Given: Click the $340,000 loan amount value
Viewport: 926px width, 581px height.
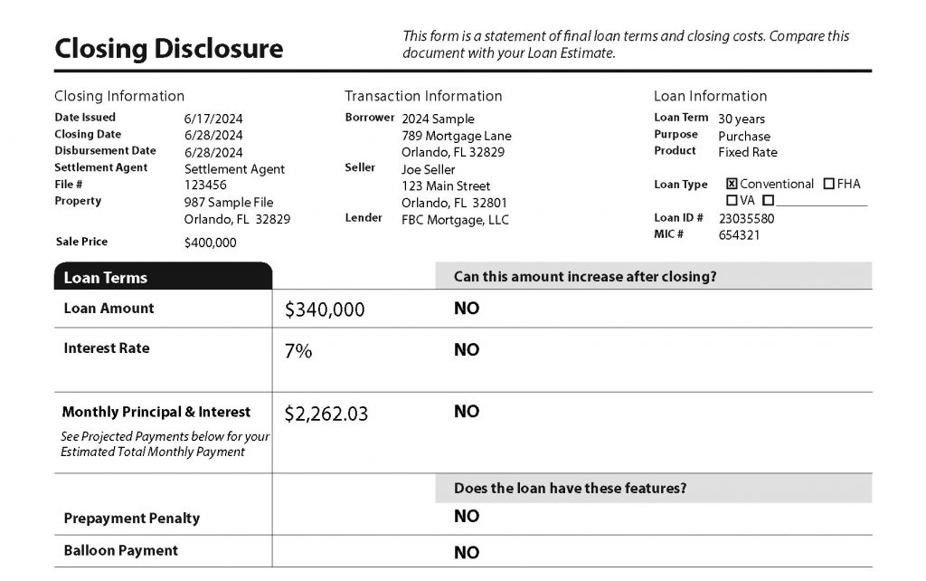Looking at the screenshot, I should coord(325,310).
